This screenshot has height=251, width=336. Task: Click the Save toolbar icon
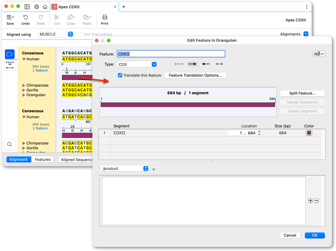point(10,20)
